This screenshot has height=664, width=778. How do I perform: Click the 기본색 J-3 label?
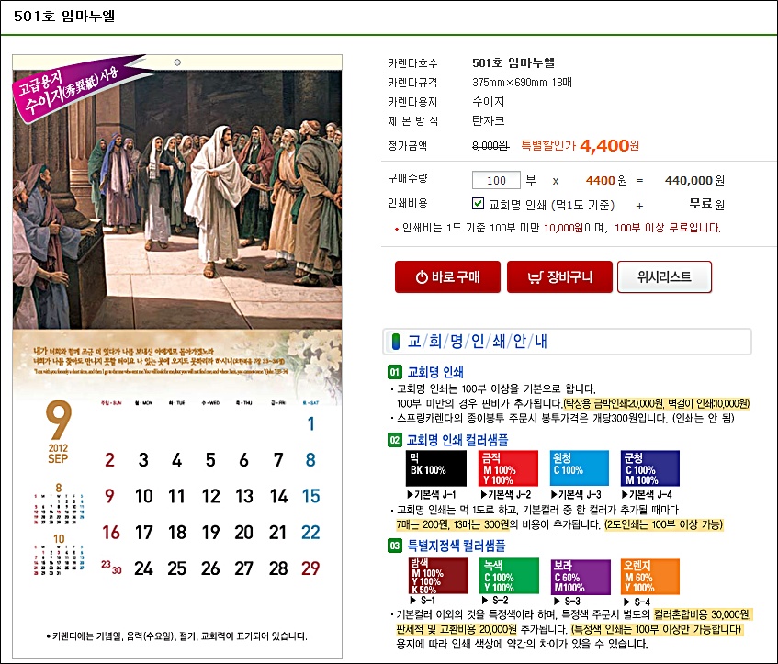576,494
